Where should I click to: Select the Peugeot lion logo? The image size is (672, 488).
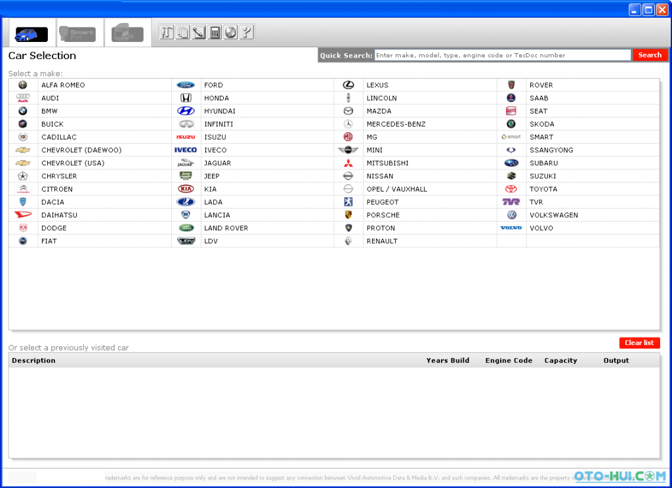pos(348,202)
